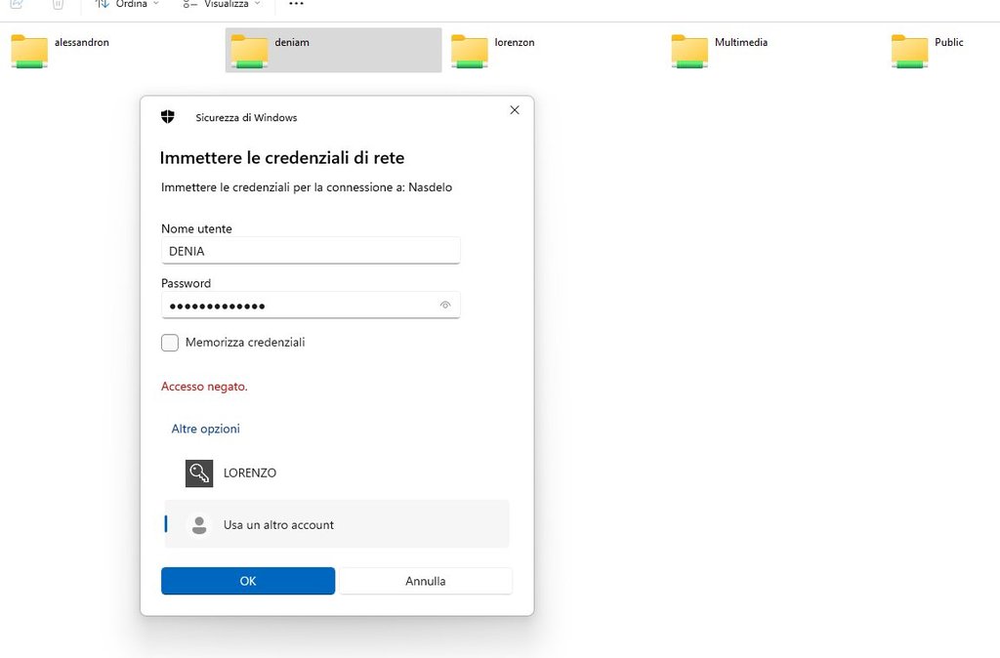Click the LORENZO key credential icon
1000x658 pixels.
tap(199, 473)
